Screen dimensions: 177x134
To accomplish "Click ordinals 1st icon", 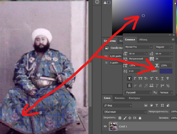I will point(162,86).
